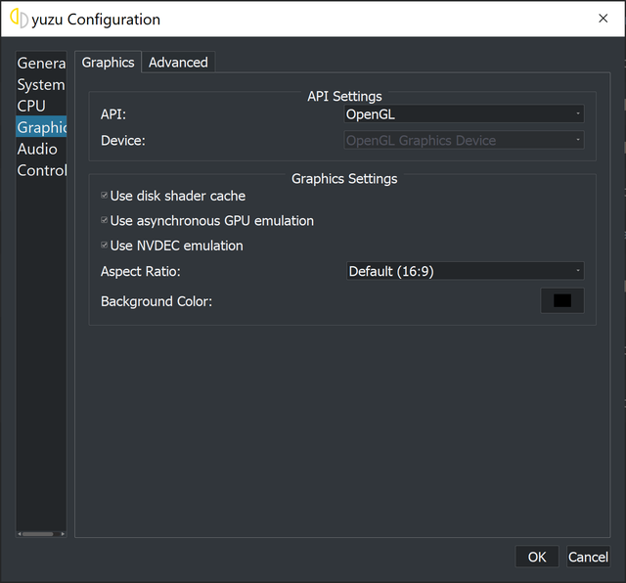The width and height of the screenshot is (626, 583).
Task: Select Graphics in the settings sidebar
Action: [x=41, y=127]
